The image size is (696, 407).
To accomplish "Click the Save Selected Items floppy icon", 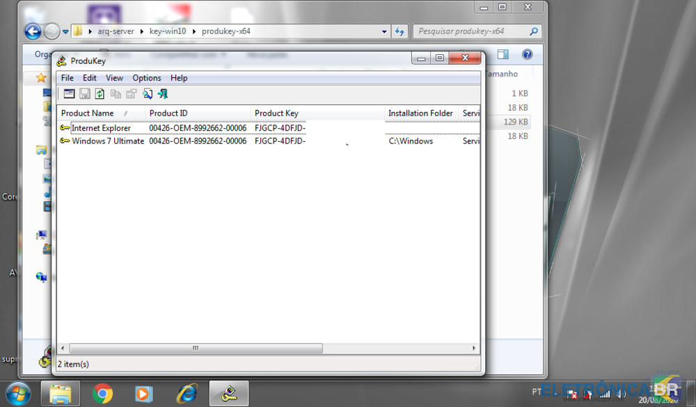I will [84, 94].
